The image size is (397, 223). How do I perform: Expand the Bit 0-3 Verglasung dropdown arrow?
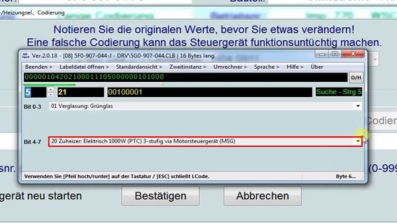[358, 106]
